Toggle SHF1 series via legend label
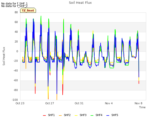The height and width of the screenshot is (120, 161). pyautogui.click(x=51, y=115)
